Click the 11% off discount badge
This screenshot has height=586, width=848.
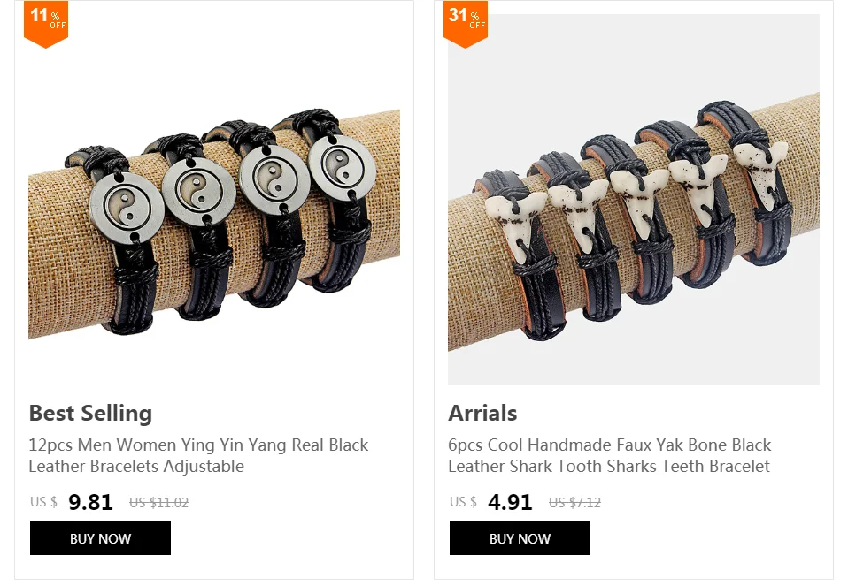click(46, 24)
